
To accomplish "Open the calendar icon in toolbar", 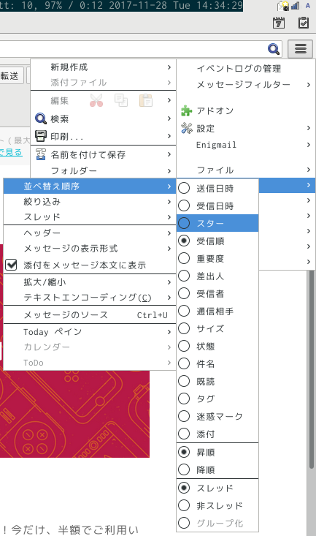I will point(279,23).
